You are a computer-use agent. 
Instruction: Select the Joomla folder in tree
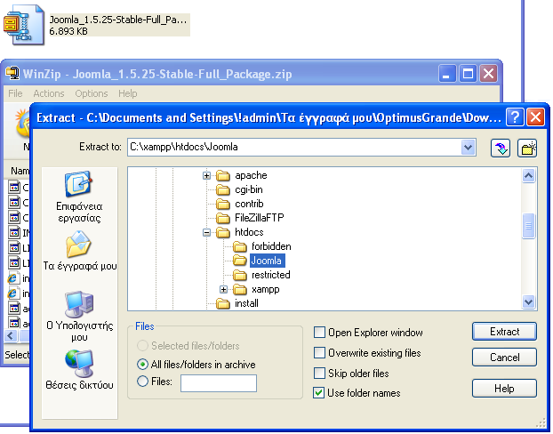(259, 261)
